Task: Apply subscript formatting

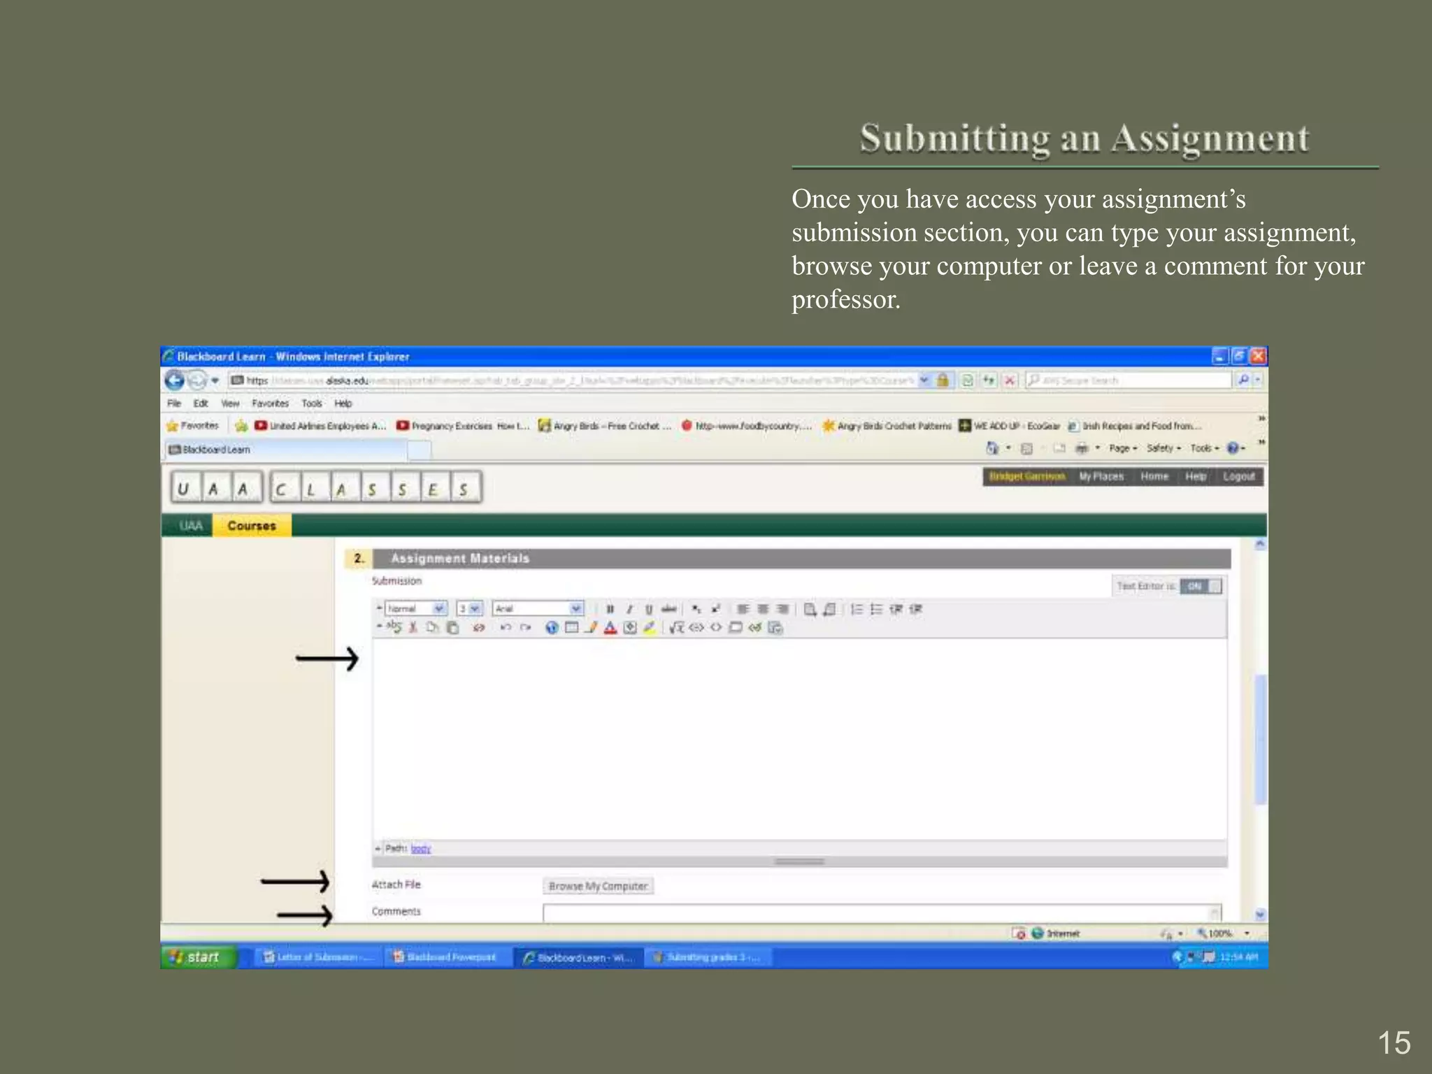Action: (x=696, y=609)
